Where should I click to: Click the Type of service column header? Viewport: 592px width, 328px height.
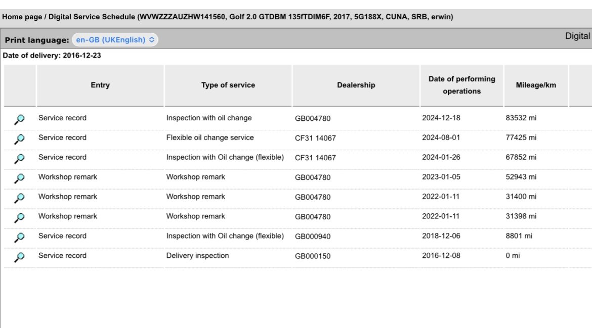[x=228, y=85]
